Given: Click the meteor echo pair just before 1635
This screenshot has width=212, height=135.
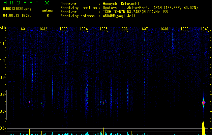Looking at the screenshot, I should pyautogui.click(x=102, y=102).
